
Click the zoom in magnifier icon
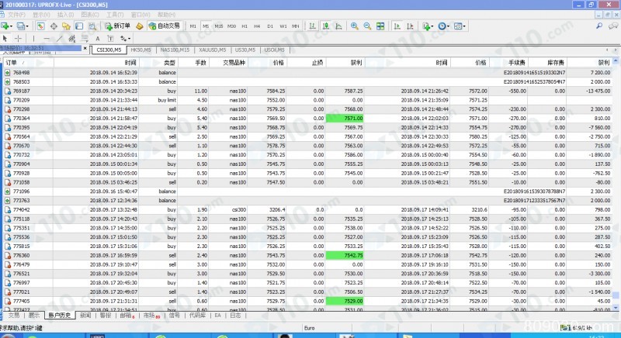[x=355, y=26]
